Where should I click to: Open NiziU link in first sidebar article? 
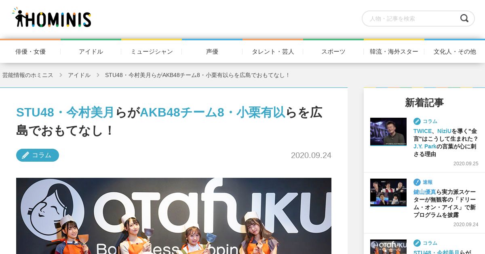(x=445, y=131)
